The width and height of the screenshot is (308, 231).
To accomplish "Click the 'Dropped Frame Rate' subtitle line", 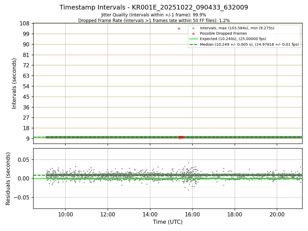I will coord(154,21).
